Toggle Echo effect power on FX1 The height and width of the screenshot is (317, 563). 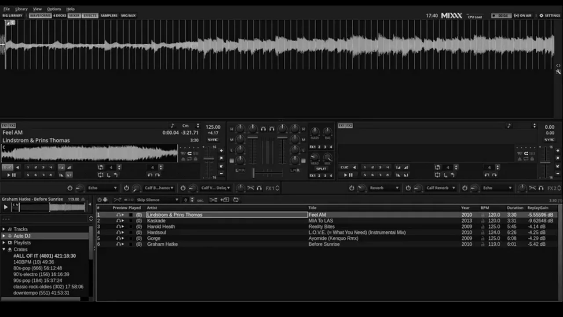69,188
